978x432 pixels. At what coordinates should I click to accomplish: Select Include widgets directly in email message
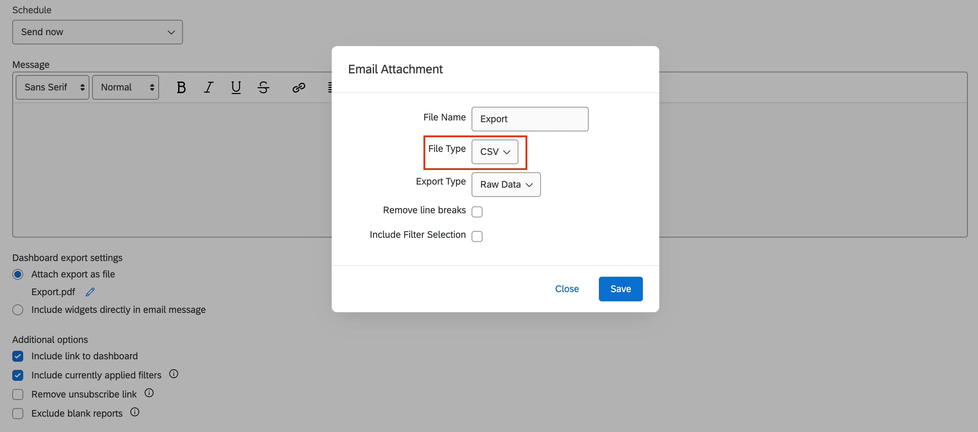[18, 310]
